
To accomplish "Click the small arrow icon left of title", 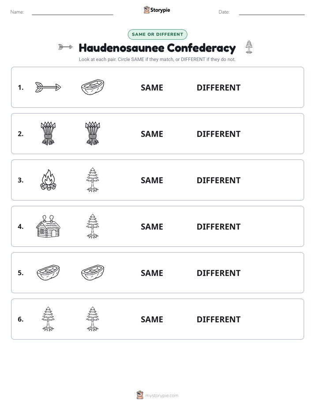I will point(65,47).
